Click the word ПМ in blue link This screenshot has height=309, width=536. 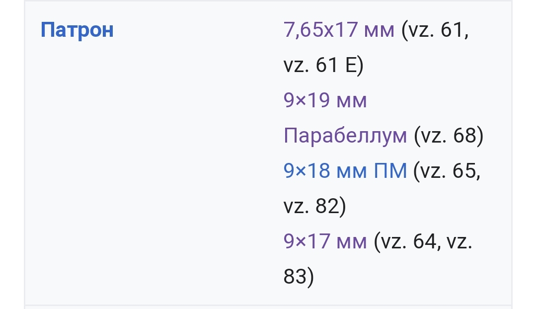(390, 170)
